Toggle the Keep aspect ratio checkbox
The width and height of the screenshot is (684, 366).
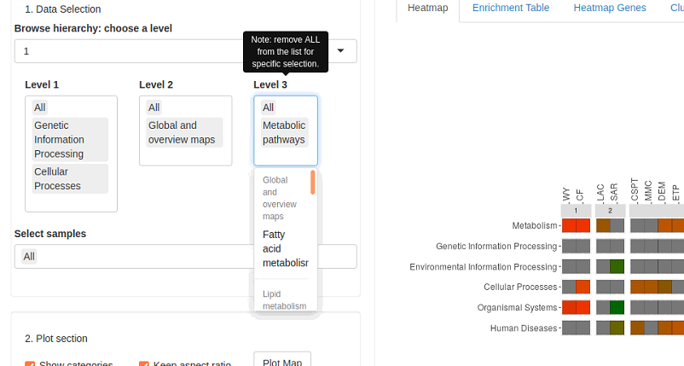pos(143,363)
